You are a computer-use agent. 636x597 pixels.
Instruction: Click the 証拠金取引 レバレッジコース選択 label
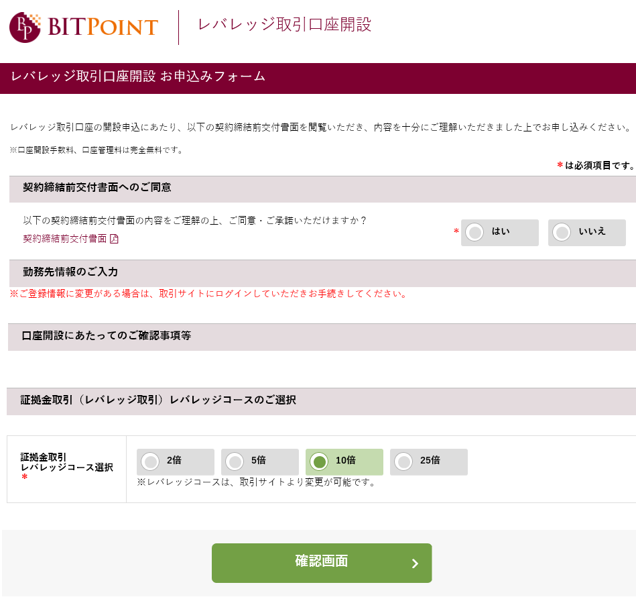[x=66, y=463]
